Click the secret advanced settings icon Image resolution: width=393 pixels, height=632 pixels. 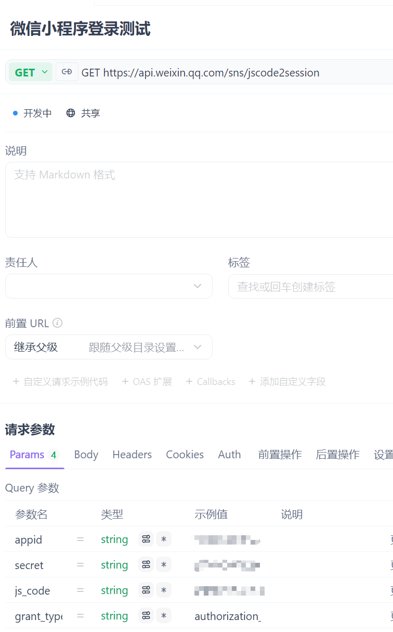pyautogui.click(x=146, y=565)
